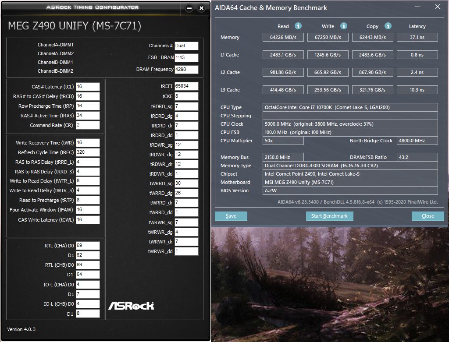Click the Command Rate (CR) field
Viewport: 449px width, 342px height.
(x=88, y=125)
